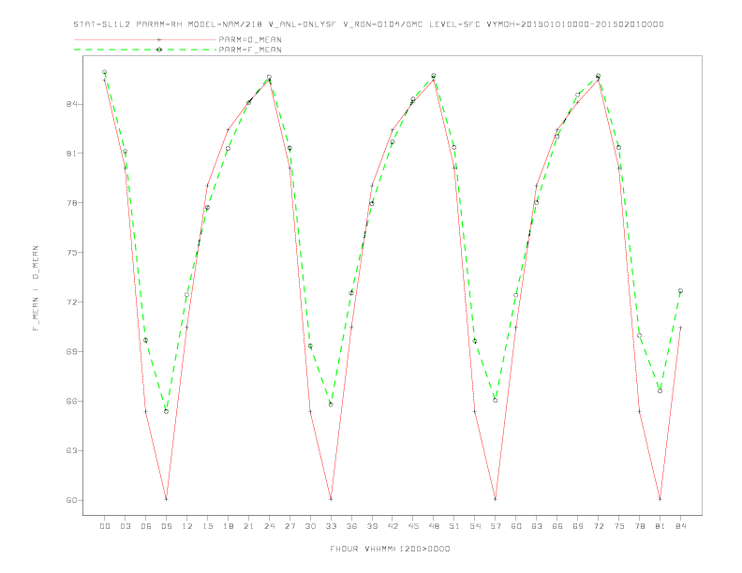
Task: Click x-axis hour label 12
Action: pos(187,526)
